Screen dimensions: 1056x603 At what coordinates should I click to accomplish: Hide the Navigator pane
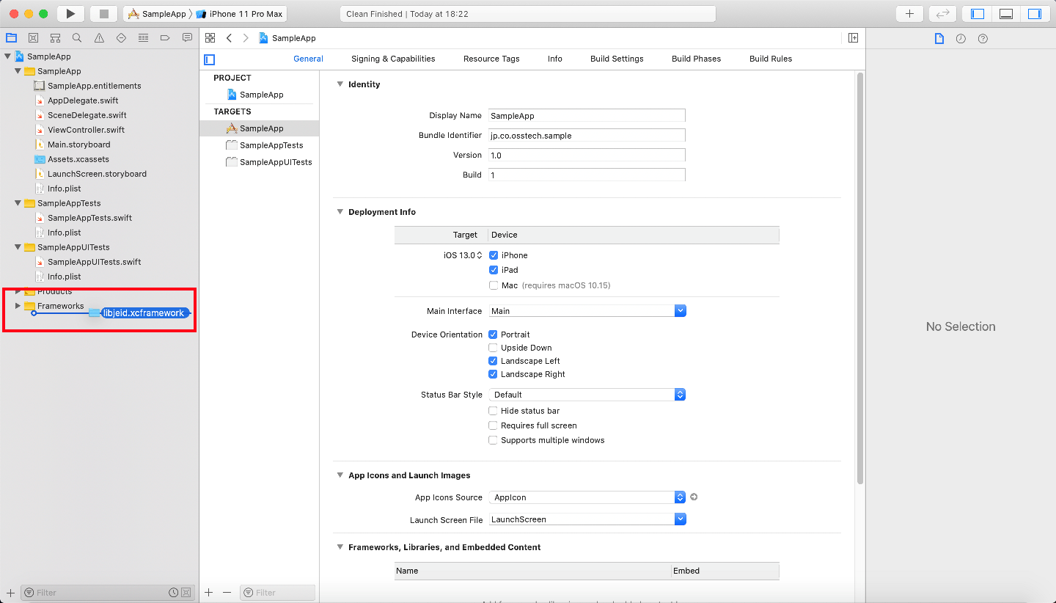pos(978,14)
